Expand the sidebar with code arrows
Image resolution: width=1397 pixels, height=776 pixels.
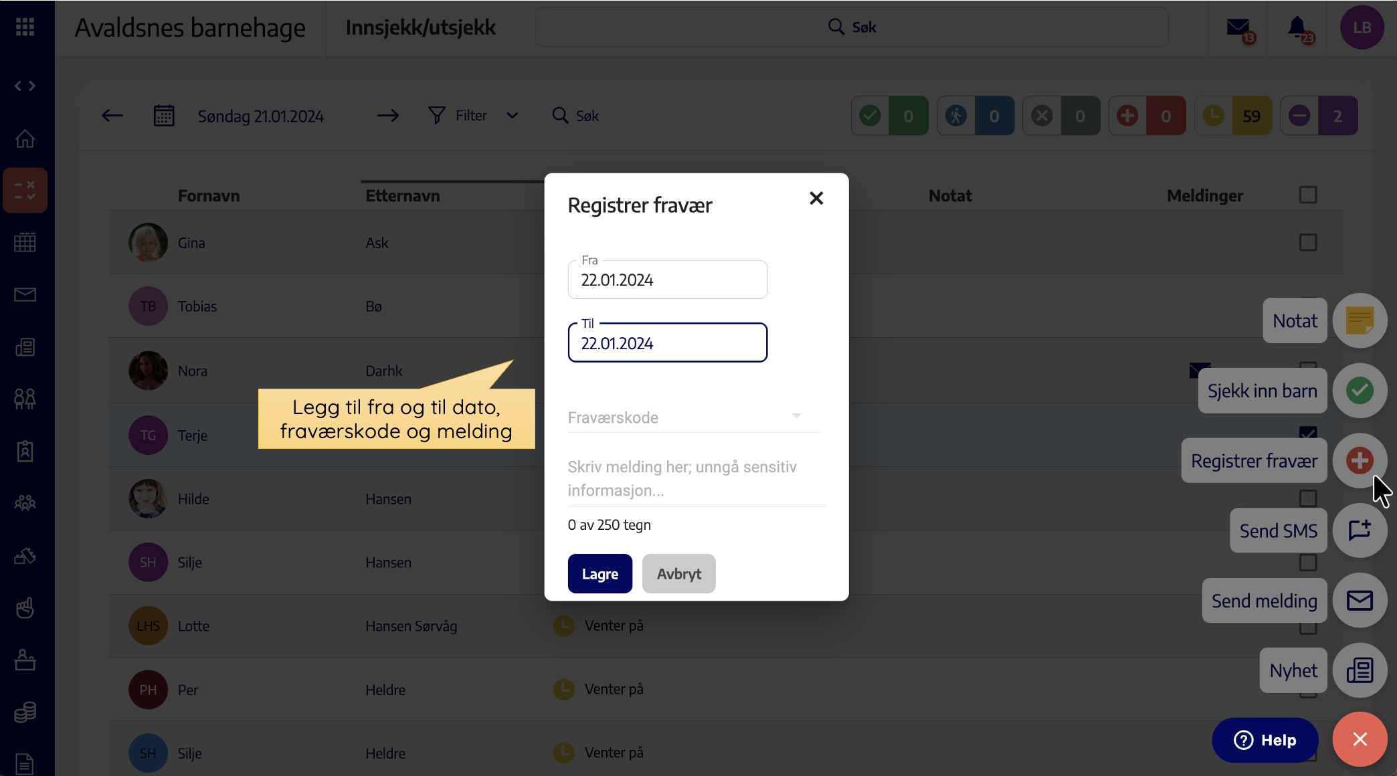tap(25, 86)
